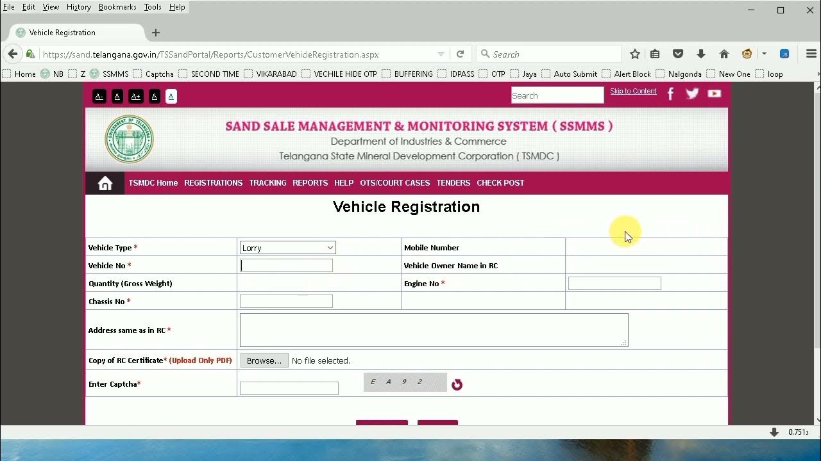Open the Firefox hamburger menu
Image resolution: width=821 pixels, height=461 pixels.
click(811, 54)
